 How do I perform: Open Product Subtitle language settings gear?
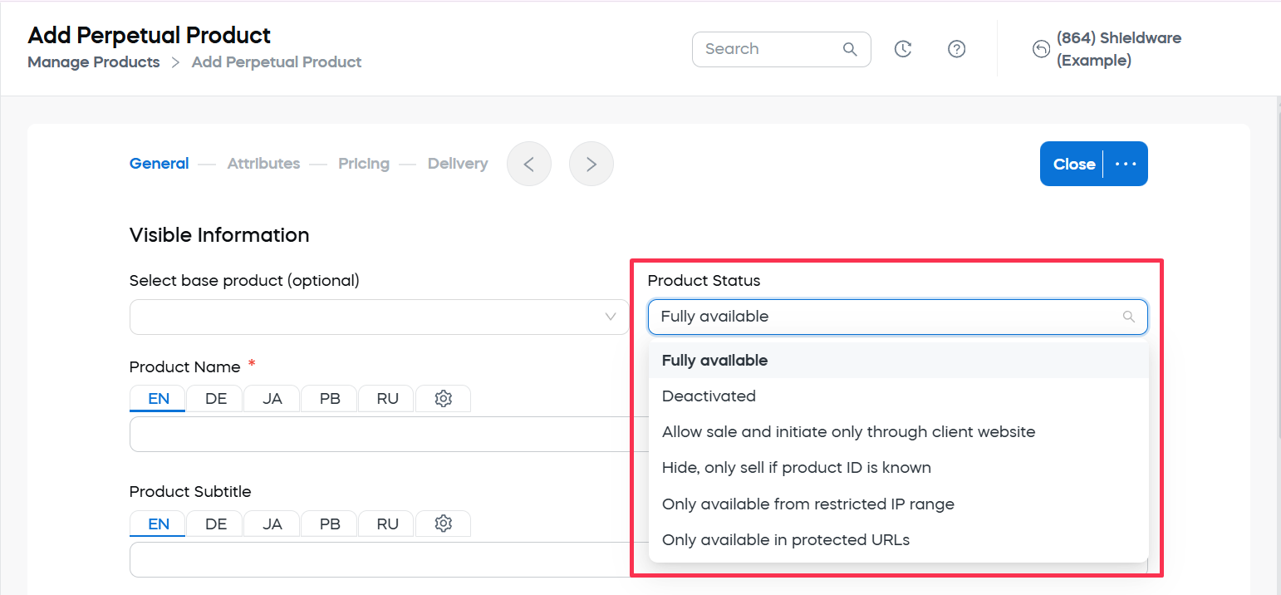click(x=443, y=524)
